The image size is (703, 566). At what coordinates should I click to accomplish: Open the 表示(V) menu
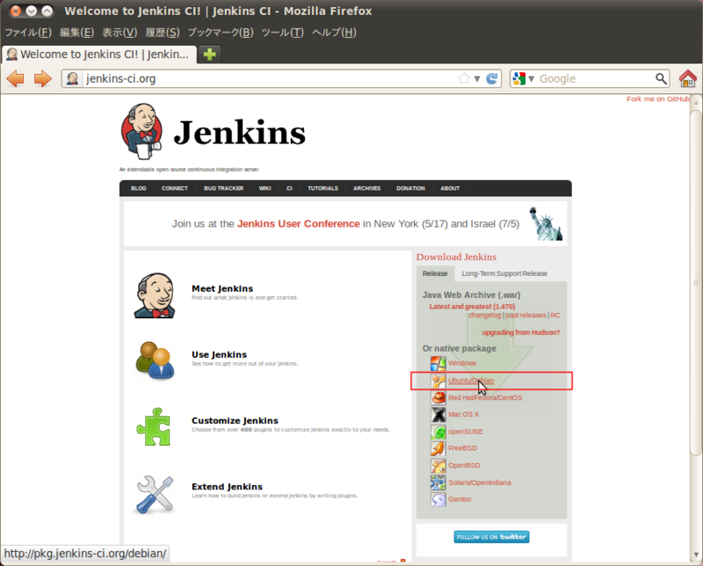tap(120, 33)
